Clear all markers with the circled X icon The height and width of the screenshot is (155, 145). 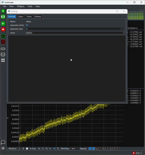point(27,148)
